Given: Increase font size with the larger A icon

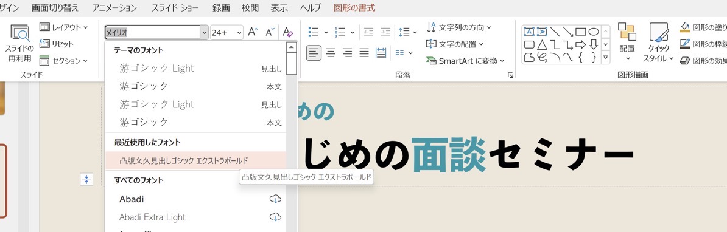Looking at the screenshot, I should click(252, 32).
